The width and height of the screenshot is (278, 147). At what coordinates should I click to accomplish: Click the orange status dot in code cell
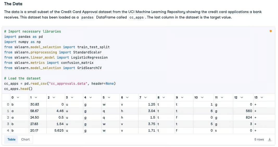(x=271, y=31)
